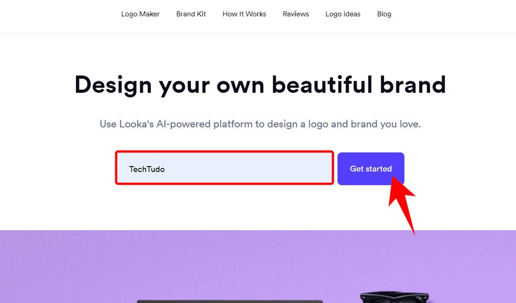The width and height of the screenshot is (516, 303).
Task: Open the Reviews page
Action: coord(295,14)
